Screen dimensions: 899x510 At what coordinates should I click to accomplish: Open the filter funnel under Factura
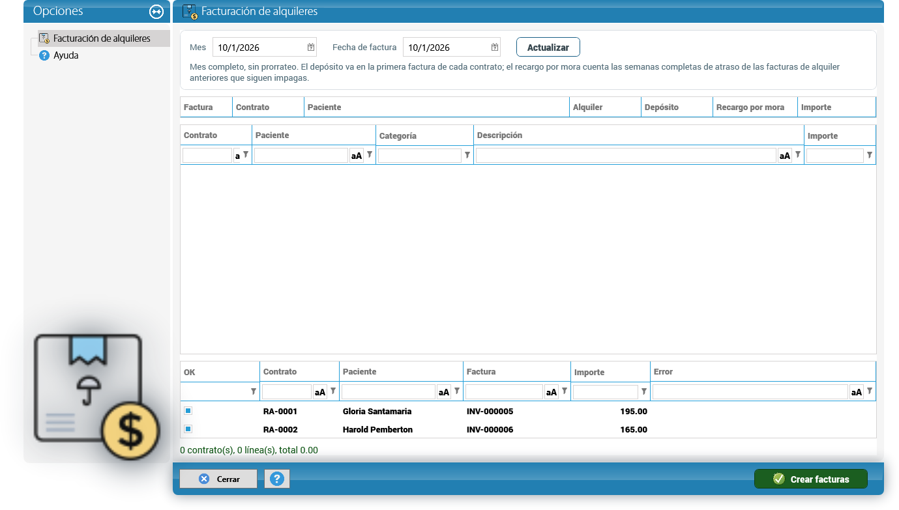[x=565, y=391]
